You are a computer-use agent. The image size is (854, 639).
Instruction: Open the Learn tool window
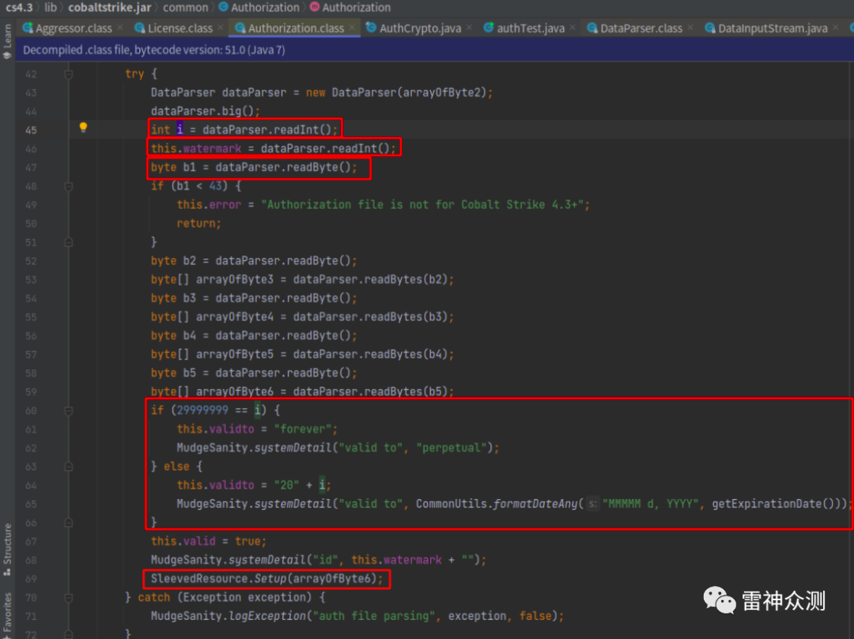(7, 41)
